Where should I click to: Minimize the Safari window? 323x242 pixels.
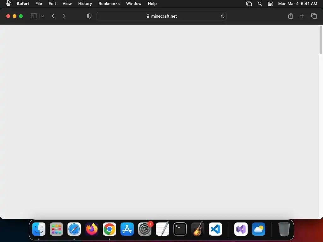point(15,16)
